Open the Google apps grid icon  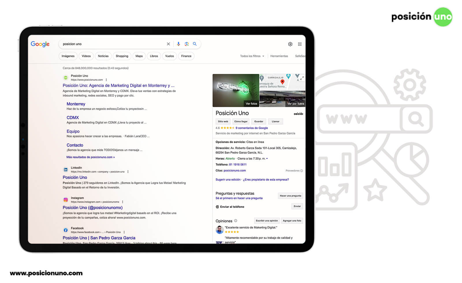pos(300,44)
